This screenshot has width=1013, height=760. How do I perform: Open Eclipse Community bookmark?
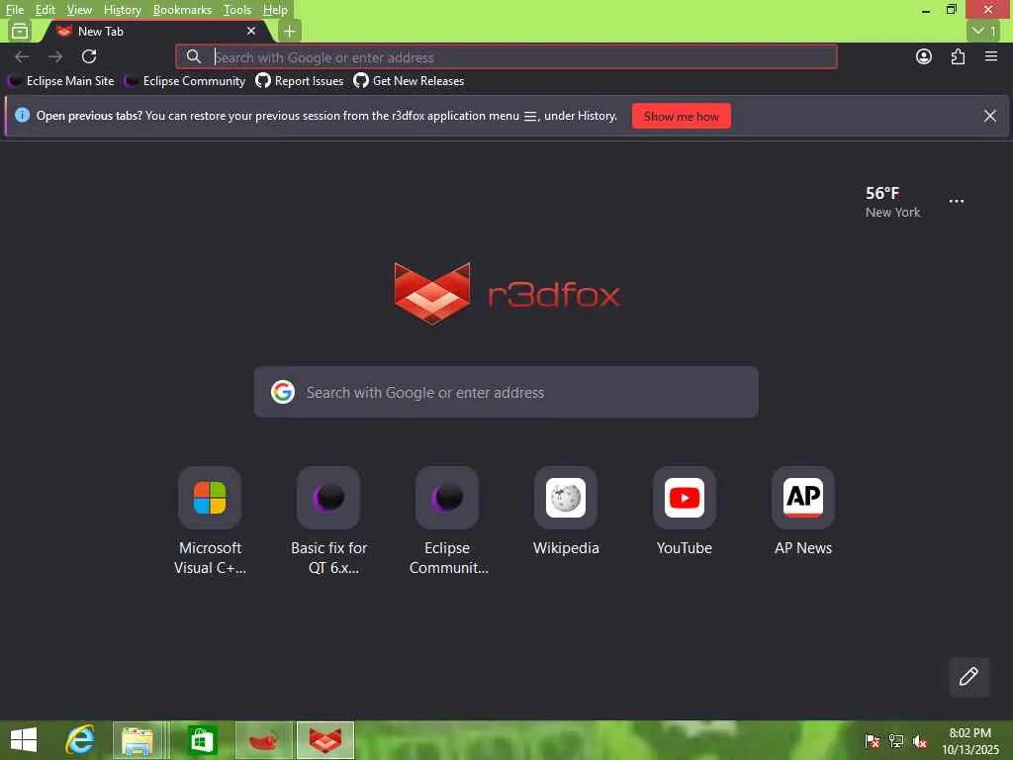(185, 81)
